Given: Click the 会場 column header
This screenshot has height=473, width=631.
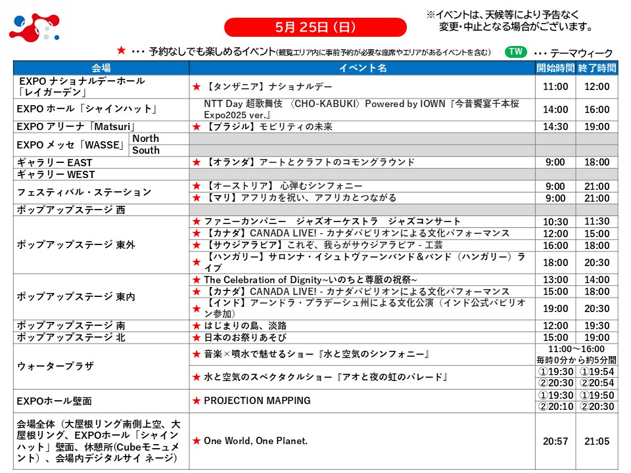Looking at the screenshot, I should click(101, 68).
